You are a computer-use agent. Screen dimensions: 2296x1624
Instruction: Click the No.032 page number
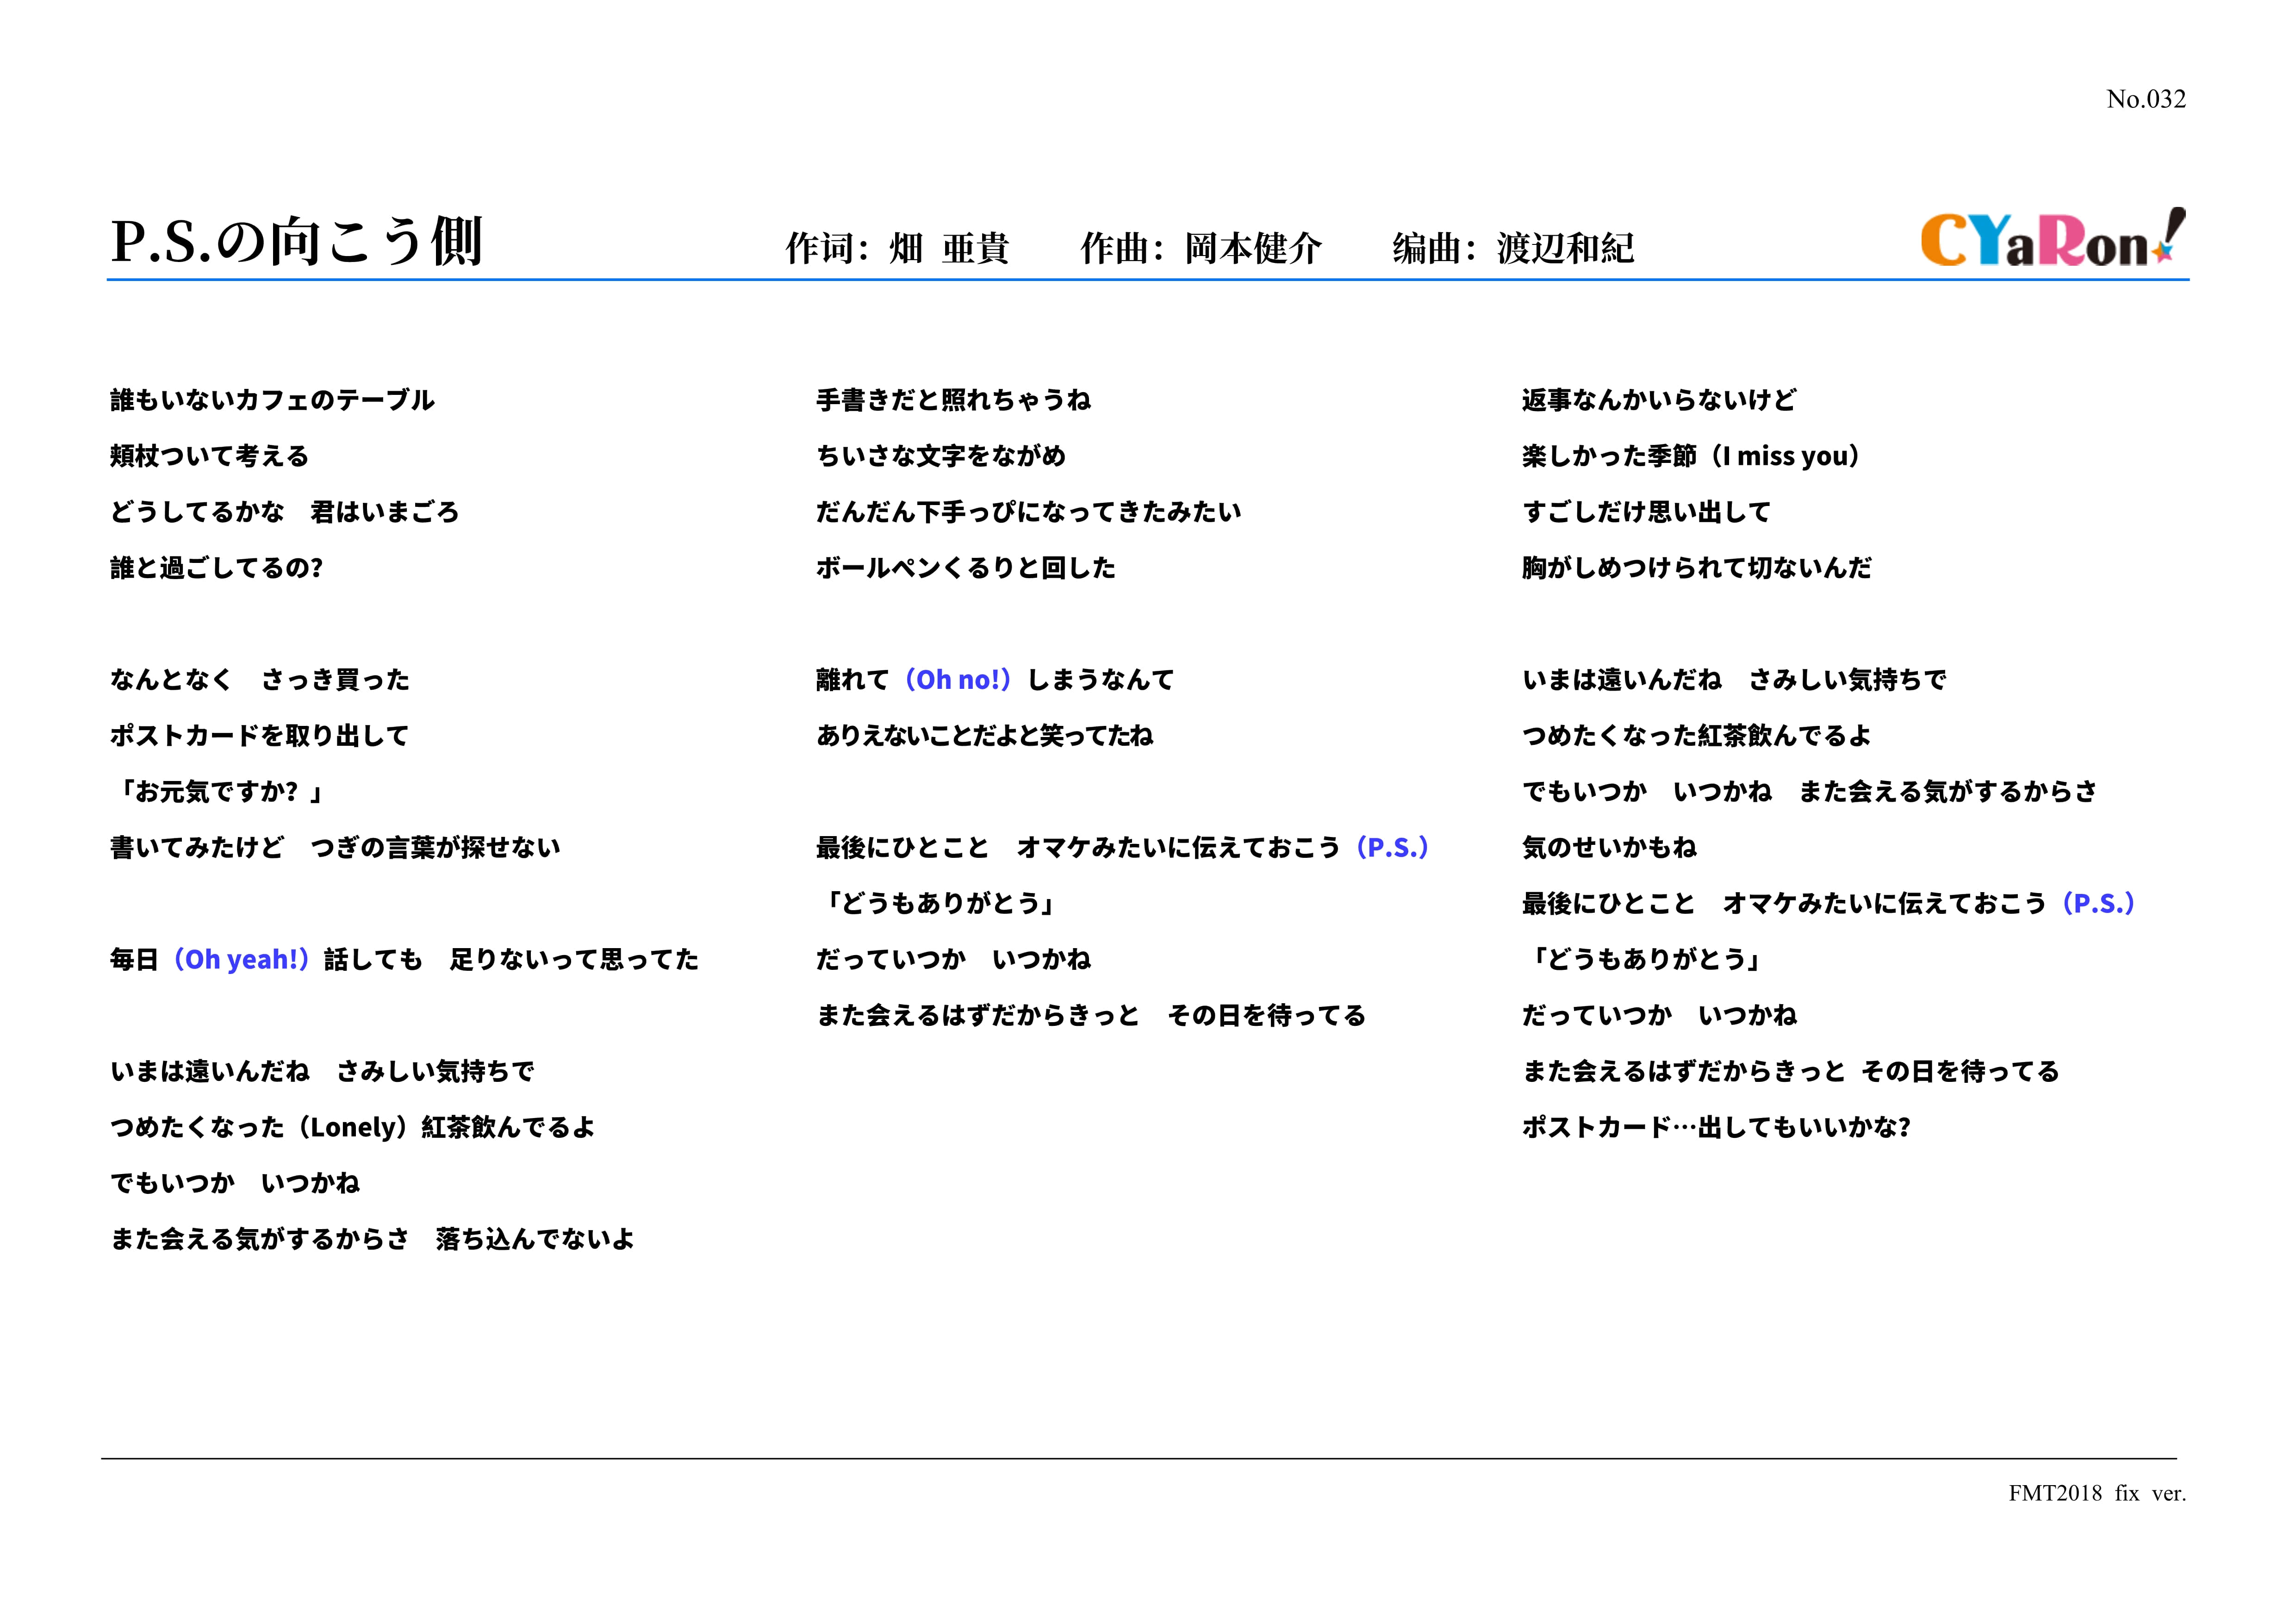tap(2145, 99)
